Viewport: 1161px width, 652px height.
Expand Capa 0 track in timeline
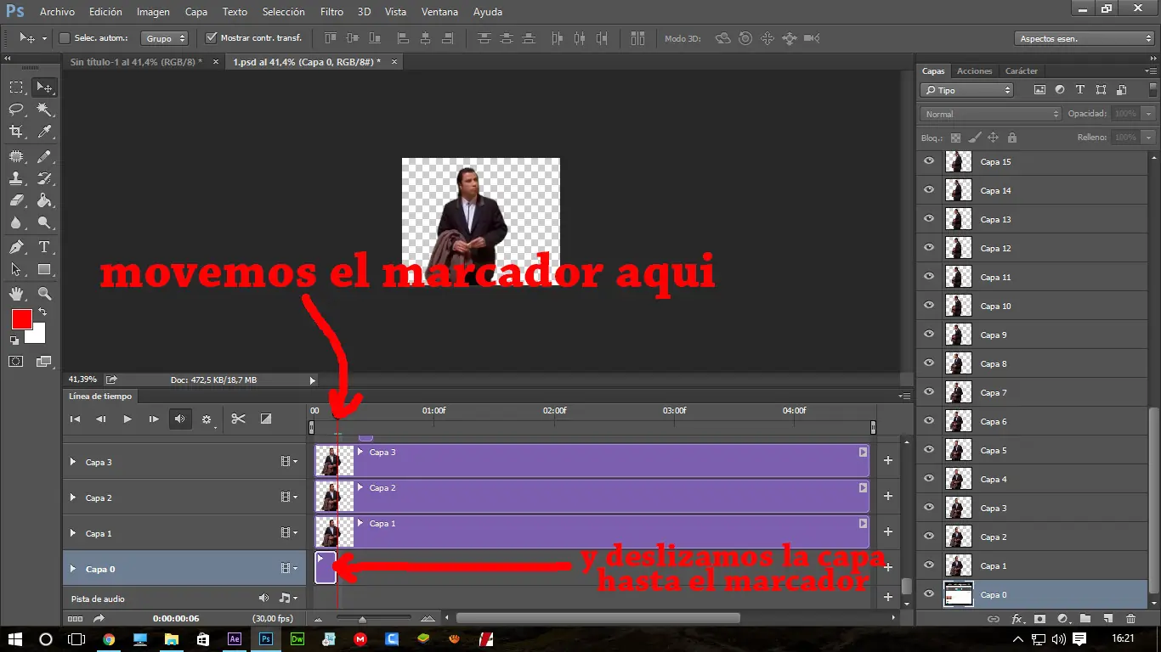pos(72,569)
